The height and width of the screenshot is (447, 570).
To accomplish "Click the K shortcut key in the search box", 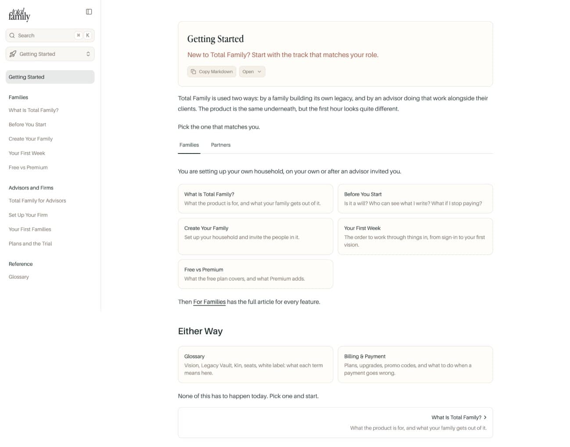I will (x=88, y=36).
